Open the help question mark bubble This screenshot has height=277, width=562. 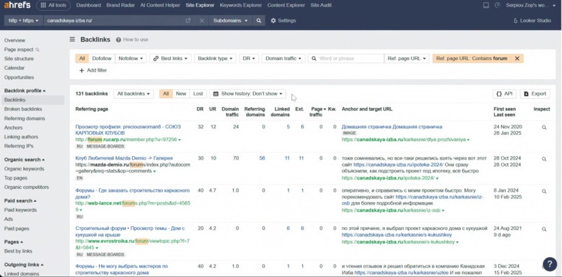coord(550,264)
